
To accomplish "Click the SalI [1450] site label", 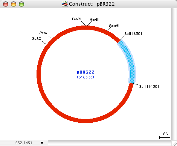I will (149, 86).
